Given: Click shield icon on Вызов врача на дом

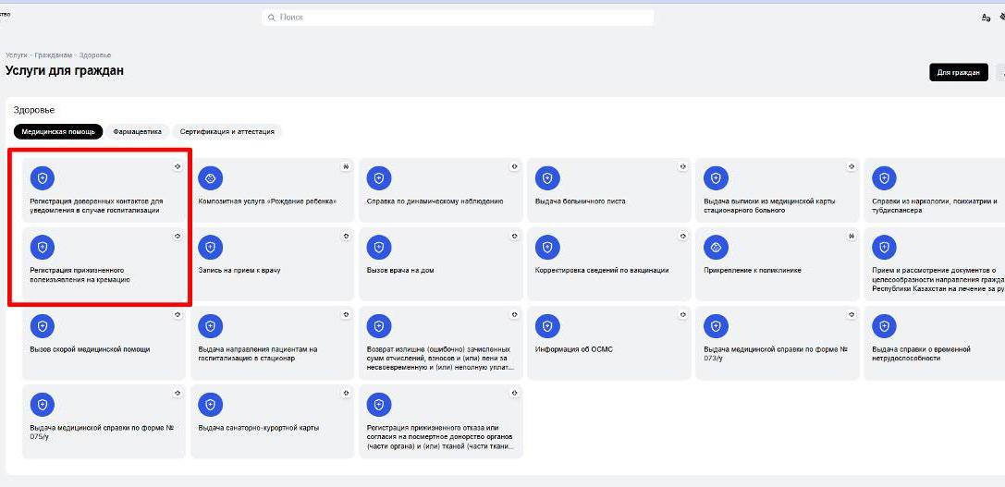Looking at the screenshot, I should click(x=379, y=248).
